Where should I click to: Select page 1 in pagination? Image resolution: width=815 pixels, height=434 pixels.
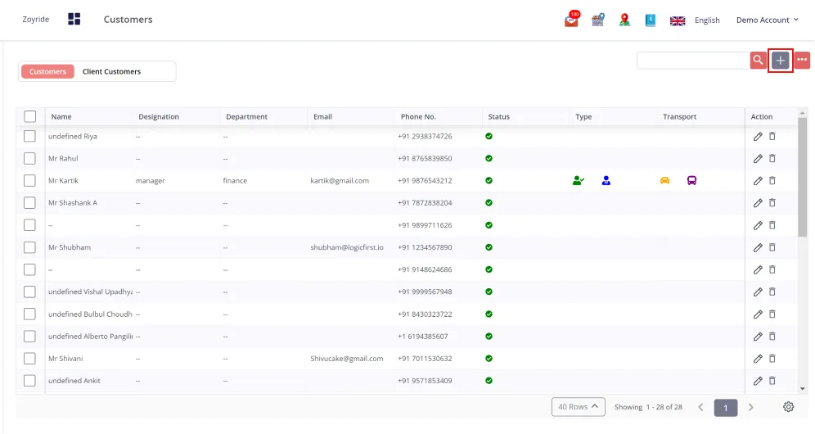(x=726, y=408)
